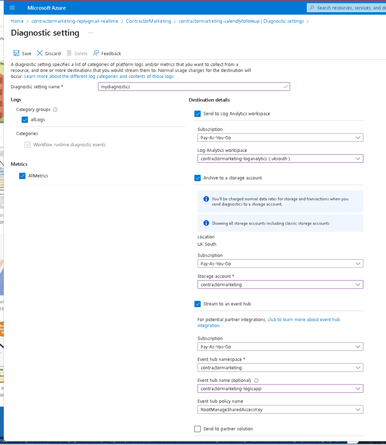
Task: Click the Metrics section heading
Action: tap(19, 164)
